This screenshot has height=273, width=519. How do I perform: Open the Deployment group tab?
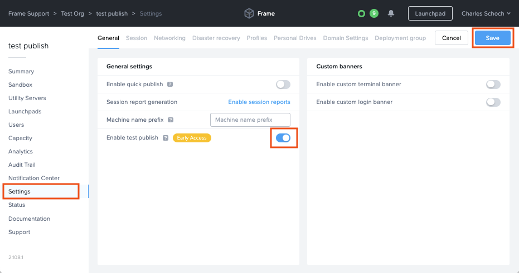coord(400,38)
